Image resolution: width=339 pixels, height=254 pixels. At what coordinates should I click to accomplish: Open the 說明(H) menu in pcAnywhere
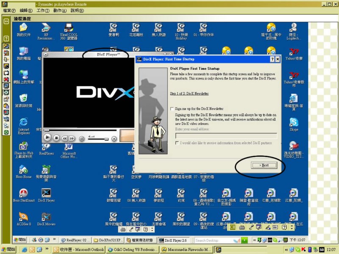click(77, 10)
